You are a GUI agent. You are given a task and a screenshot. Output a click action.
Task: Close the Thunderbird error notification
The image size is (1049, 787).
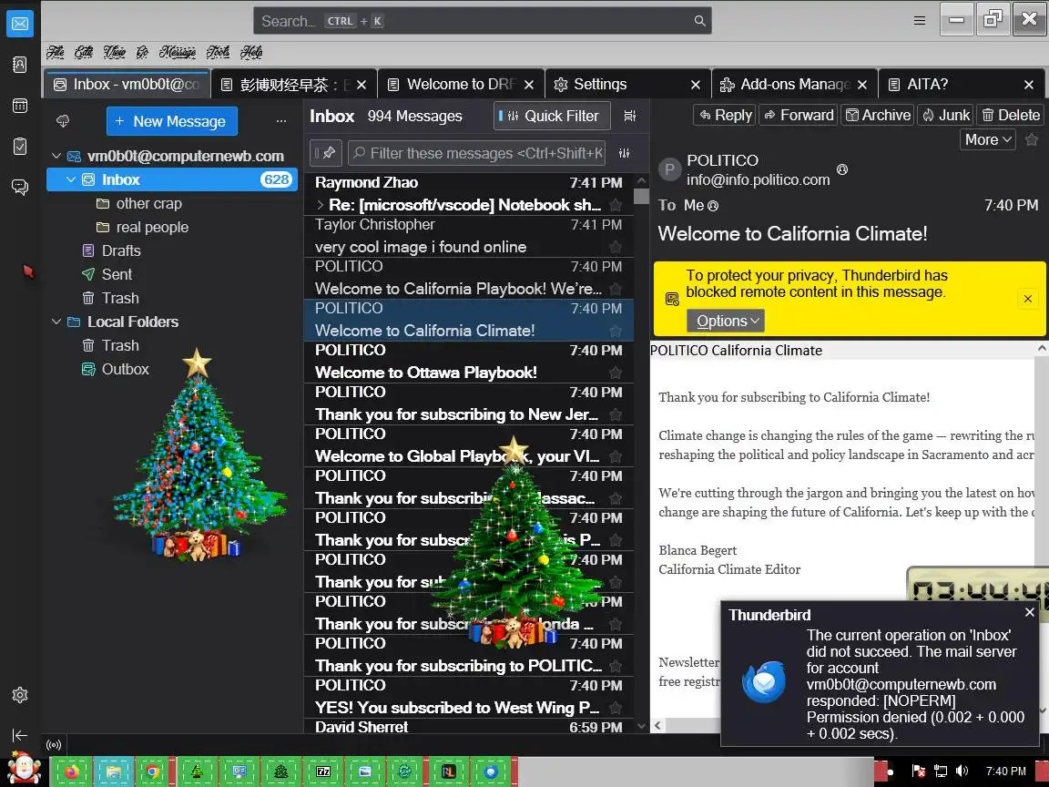[x=1030, y=612]
